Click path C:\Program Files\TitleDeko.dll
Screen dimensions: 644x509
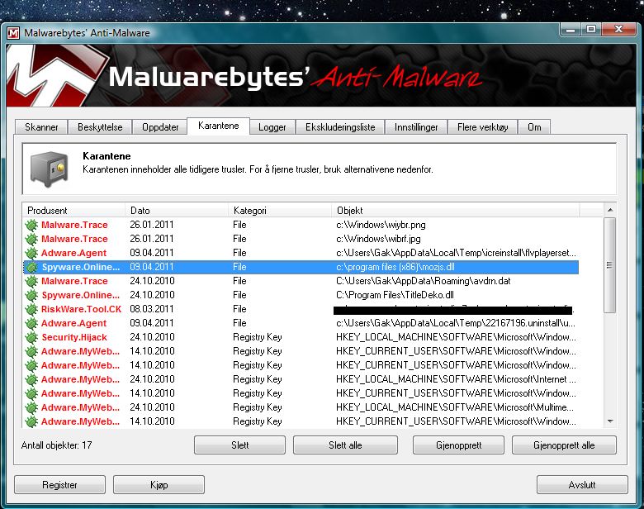[395, 295]
